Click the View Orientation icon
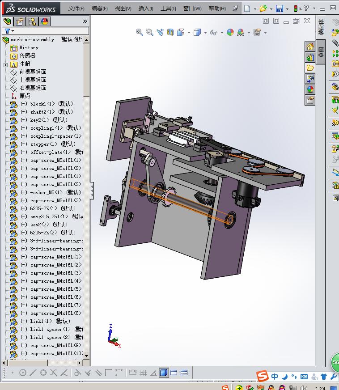Screen dimensions: 339x390 [181, 32]
